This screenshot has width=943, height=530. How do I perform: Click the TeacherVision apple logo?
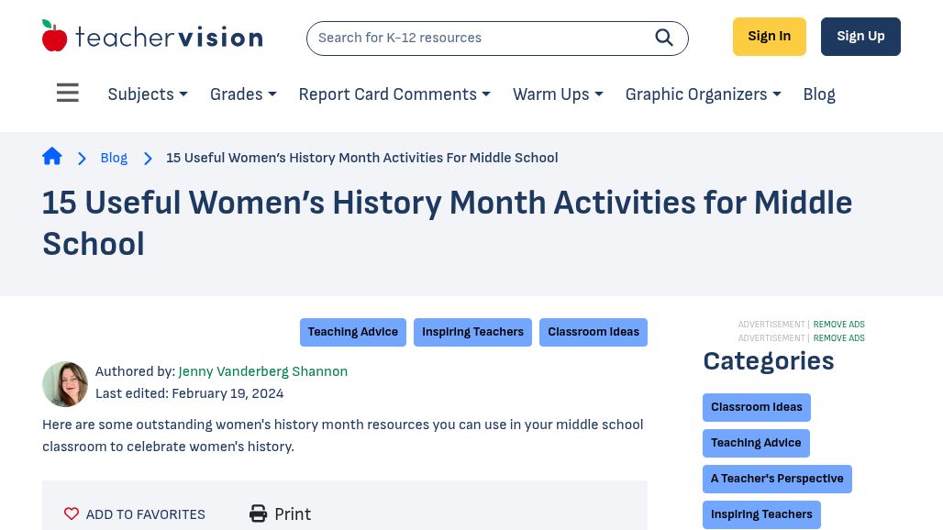[57, 35]
